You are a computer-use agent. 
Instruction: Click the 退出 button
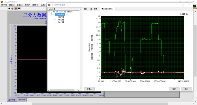[186, 89]
